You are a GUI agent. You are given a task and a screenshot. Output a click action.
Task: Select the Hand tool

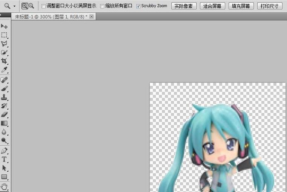pos(4,187)
